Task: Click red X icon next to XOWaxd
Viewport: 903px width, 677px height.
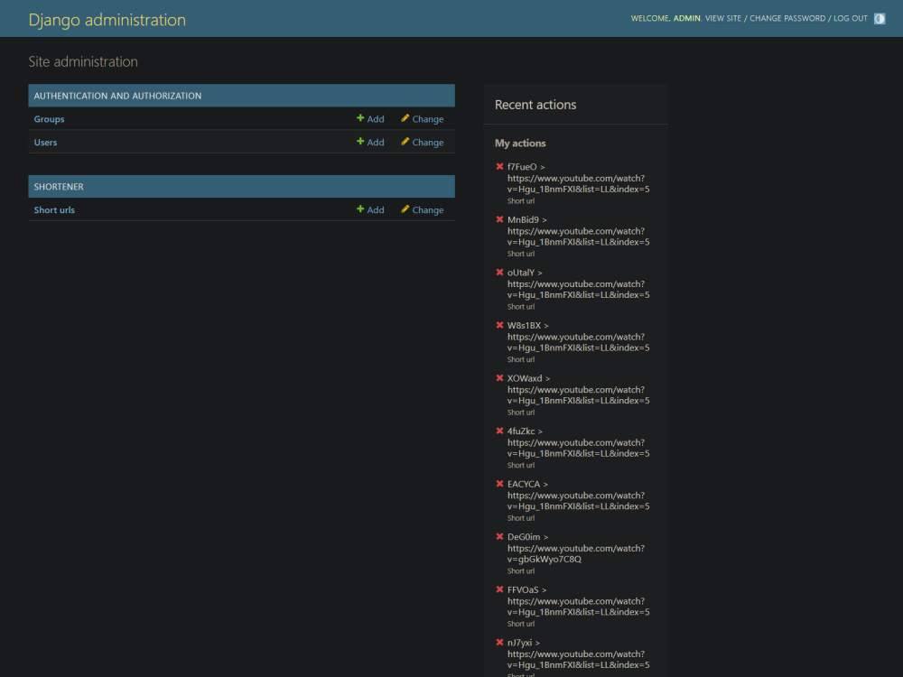Action: pos(499,378)
